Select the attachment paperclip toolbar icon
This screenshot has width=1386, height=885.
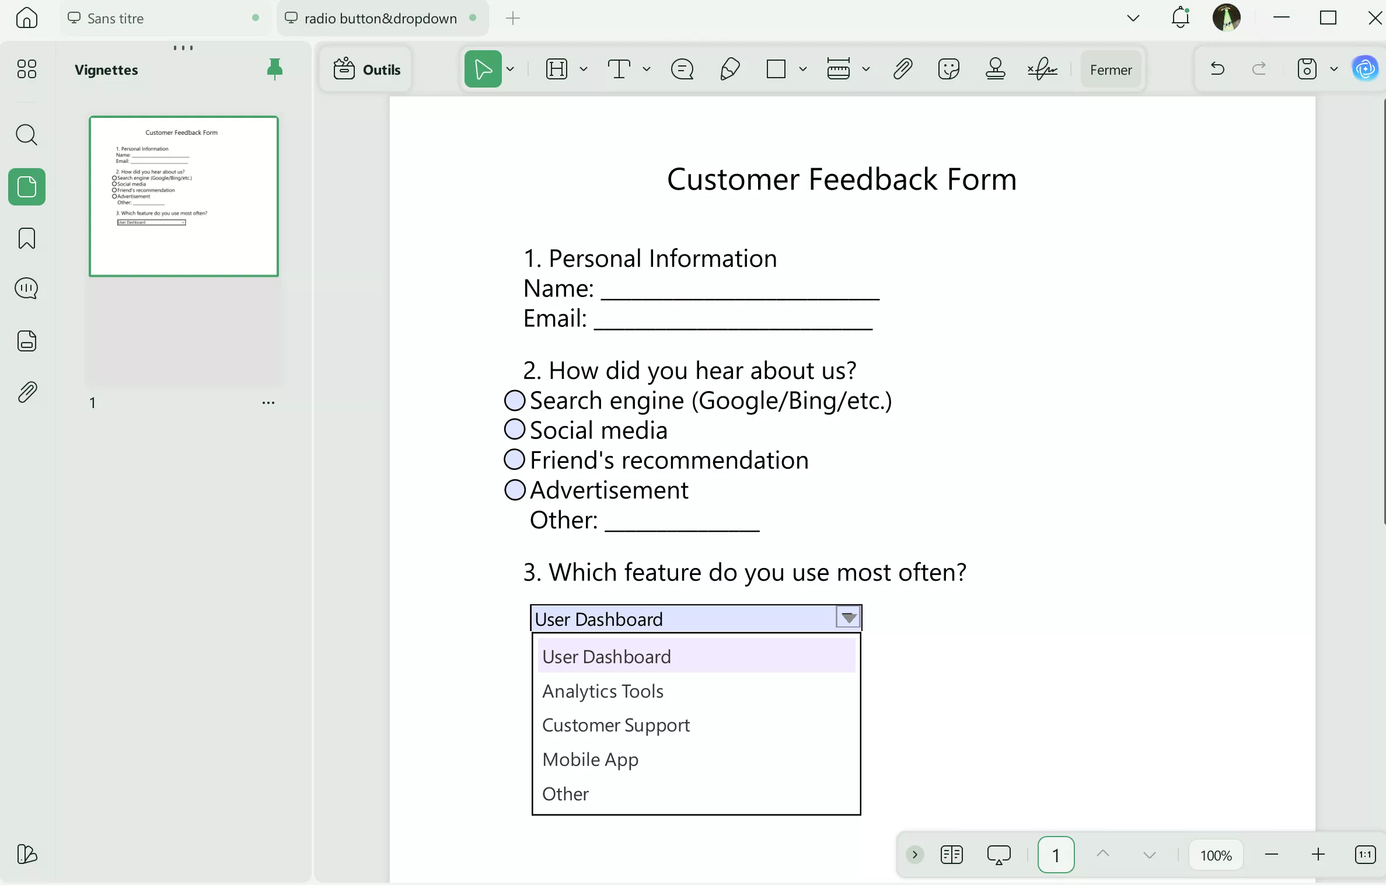[x=902, y=69]
